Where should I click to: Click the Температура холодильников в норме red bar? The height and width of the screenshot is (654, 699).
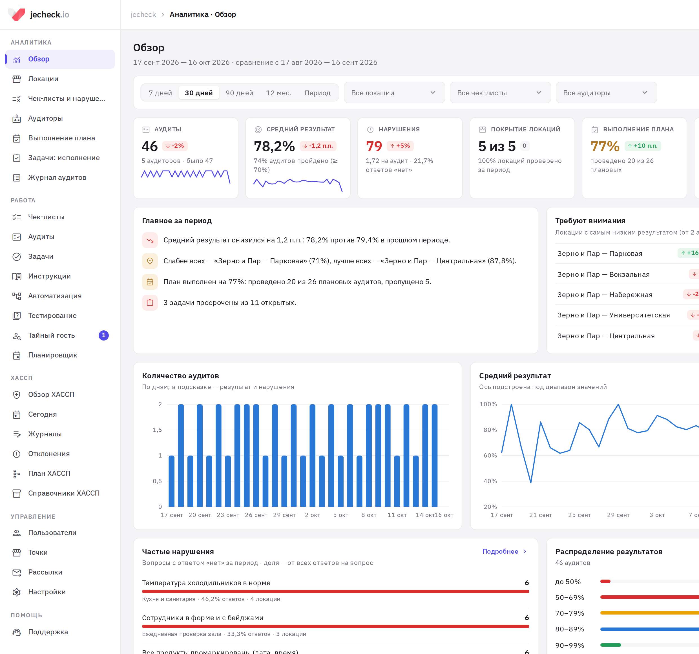click(x=335, y=591)
